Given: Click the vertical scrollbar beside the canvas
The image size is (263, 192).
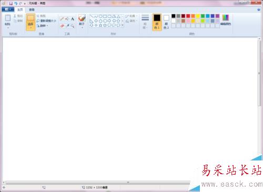Looking at the screenshot, I should point(259,96).
